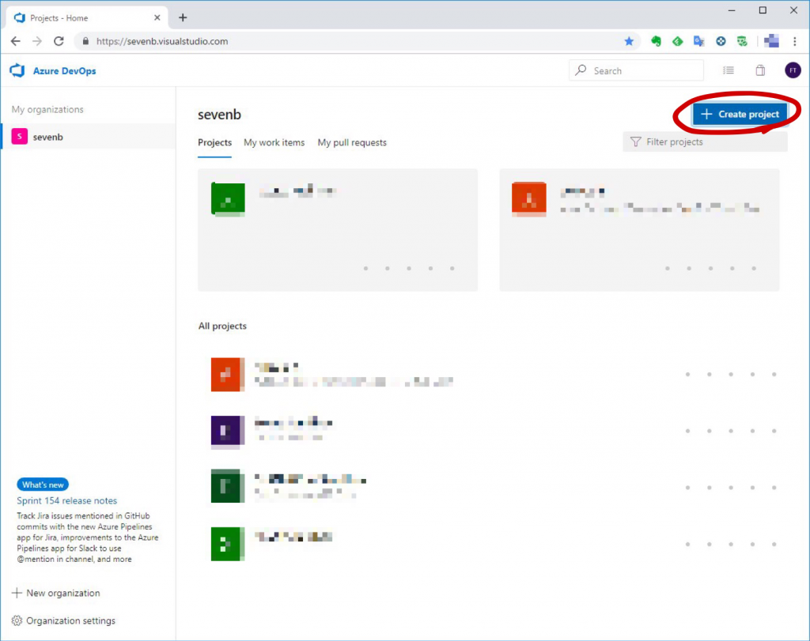Click the What's new badge
This screenshot has height=641, width=810.
click(x=43, y=485)
